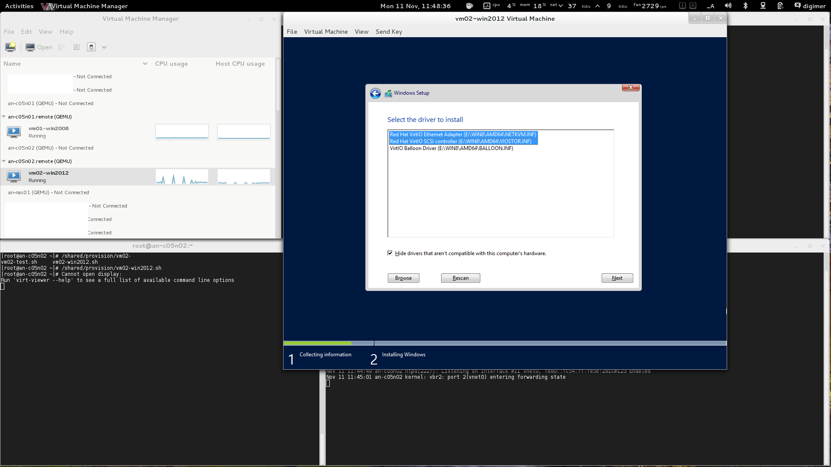Click the Pause VM toolbar icon
Image resolution: width=831 pixels, height=467 pixels.
[77, 47]
